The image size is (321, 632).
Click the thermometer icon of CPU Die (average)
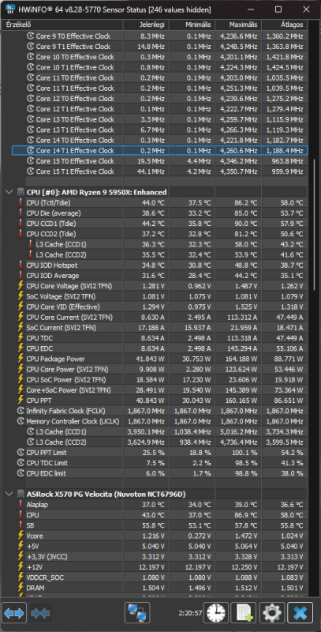point(21,213)
